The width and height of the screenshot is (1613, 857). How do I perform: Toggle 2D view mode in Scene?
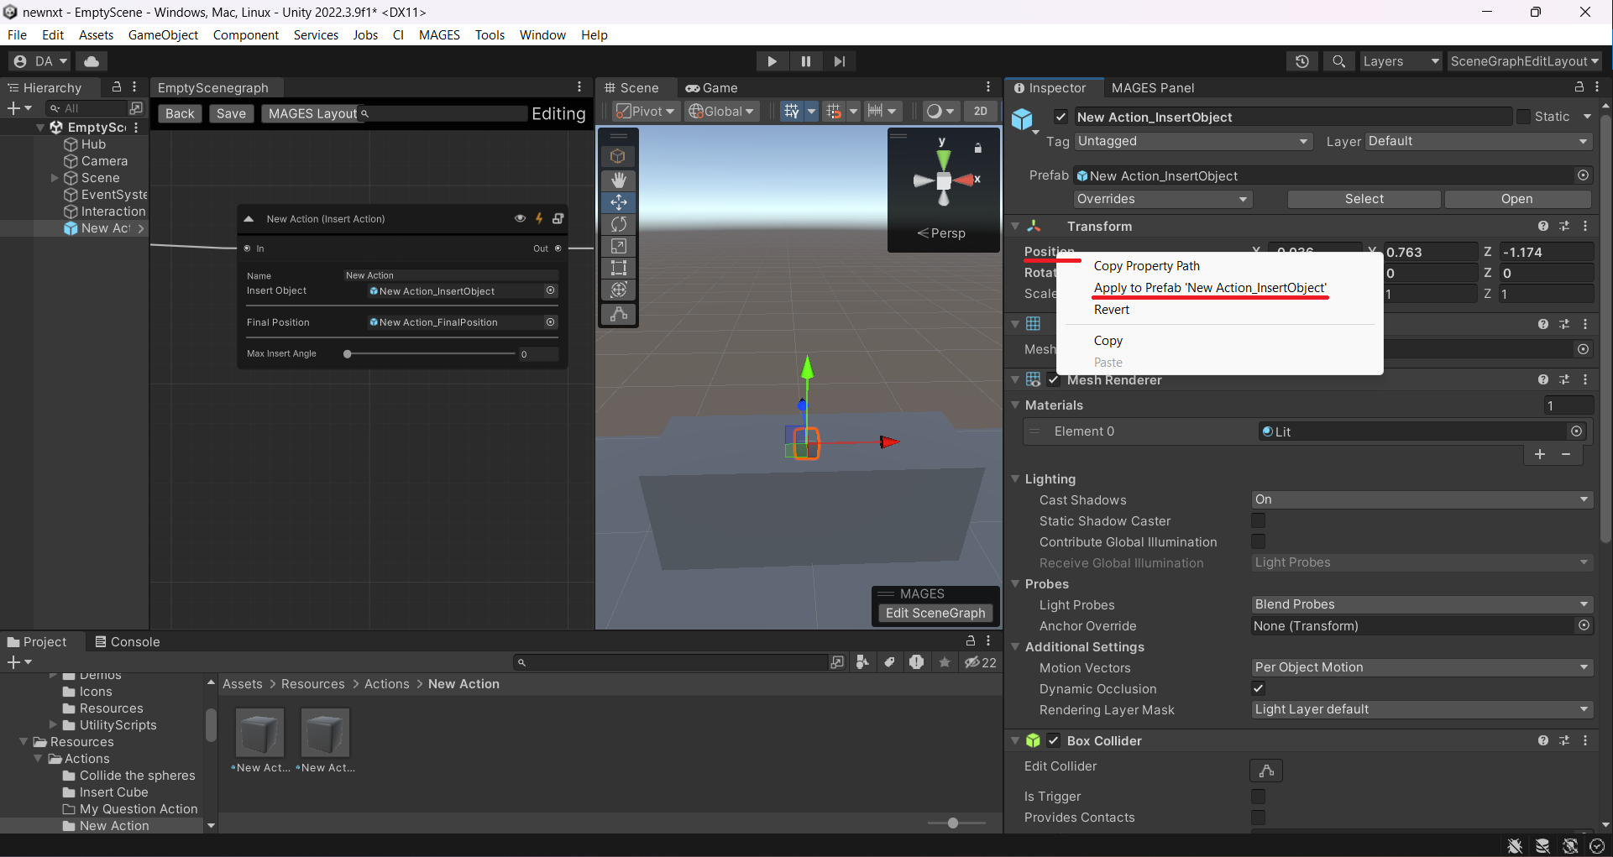980,111
